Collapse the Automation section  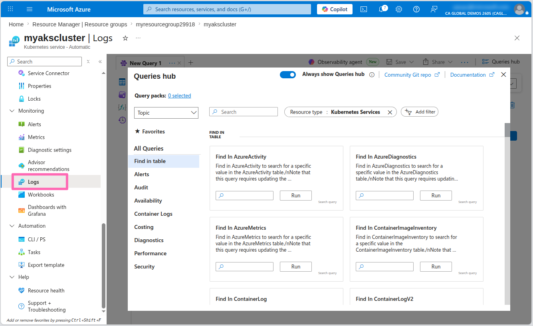pos(12,226)
